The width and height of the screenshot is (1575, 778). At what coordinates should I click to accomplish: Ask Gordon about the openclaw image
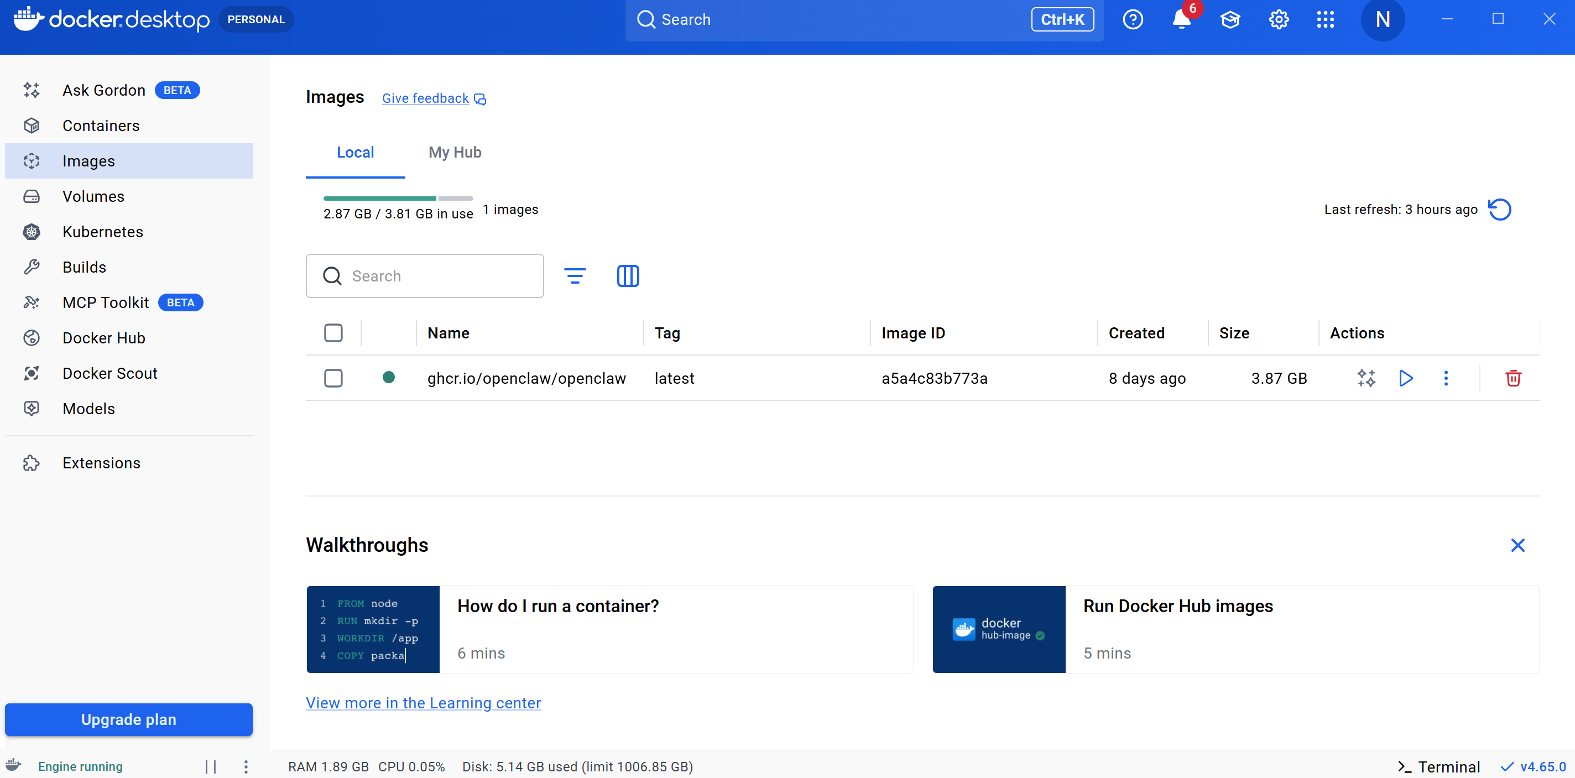[x=1367, y=378]
